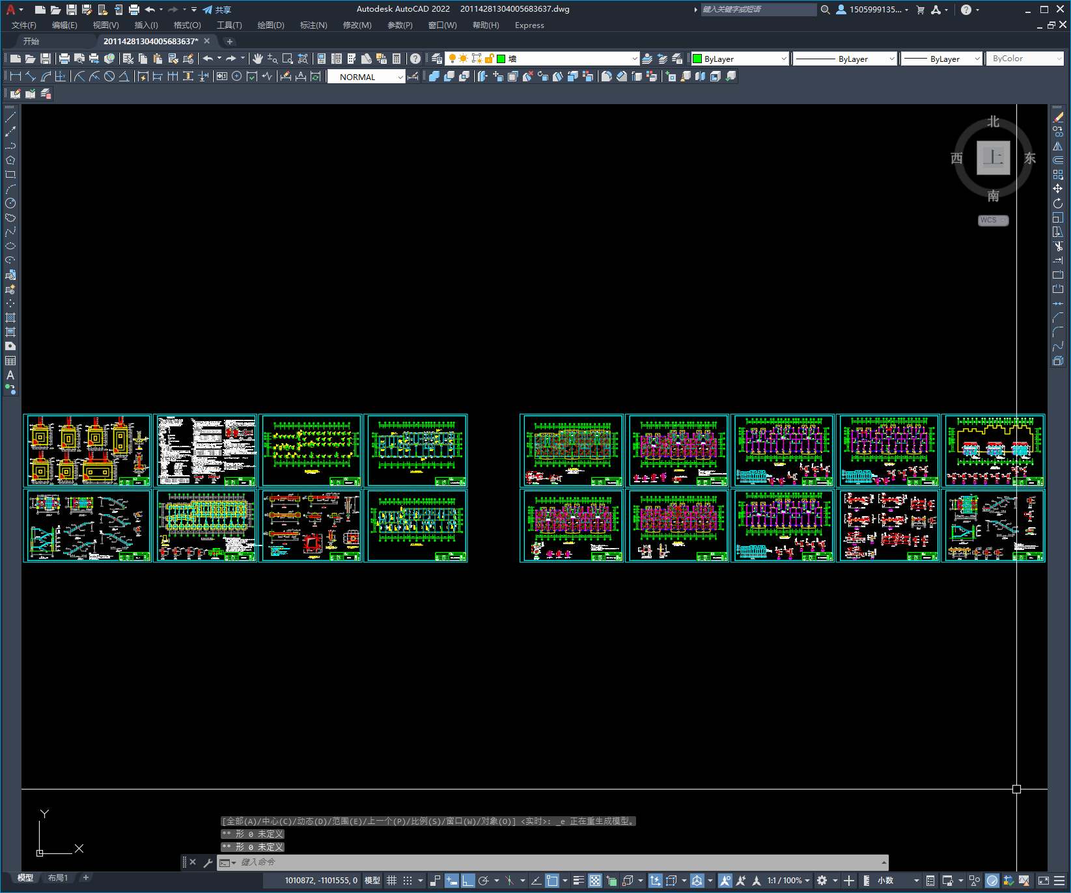Add a new drawing tab with plus
Viewport: 1071px width, 893px height.
coord(229,41)
